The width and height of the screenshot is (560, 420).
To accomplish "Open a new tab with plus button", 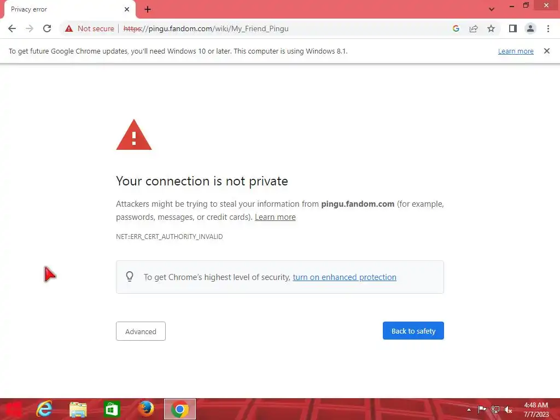I will [x=148, y=9].
